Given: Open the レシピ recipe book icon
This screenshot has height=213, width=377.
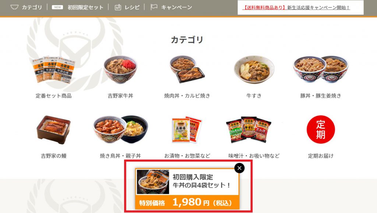Looking at the screenshot, I should coord(118,7).
